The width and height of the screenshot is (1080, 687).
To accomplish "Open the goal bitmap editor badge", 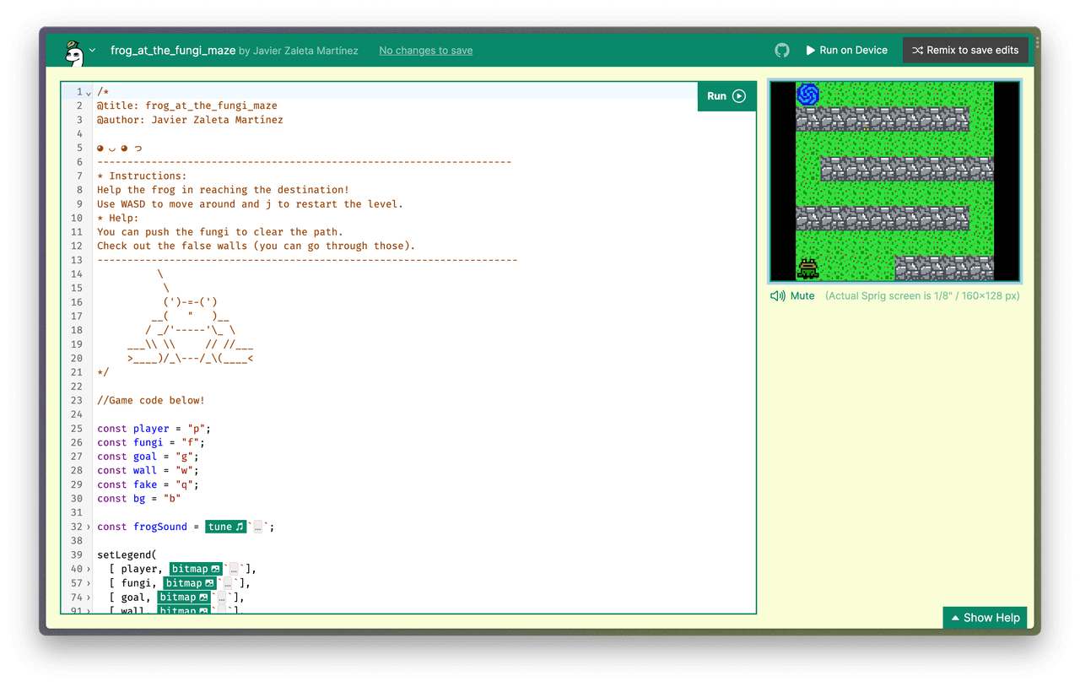I will pos(184,597).
